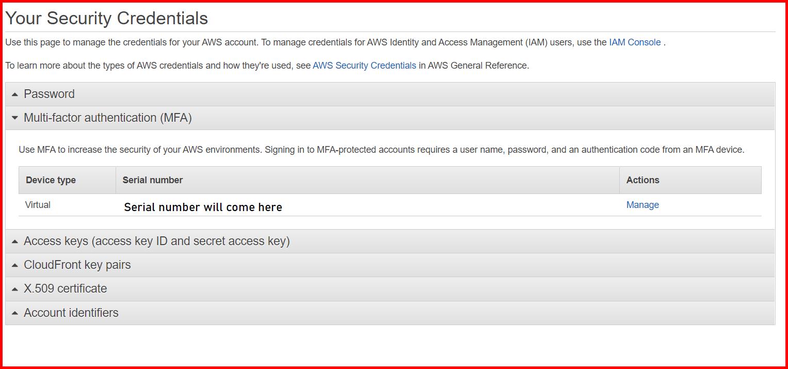Click the collapse arrow icon beside Password
This screenshot has height=369, width=788.
point(14,94)
